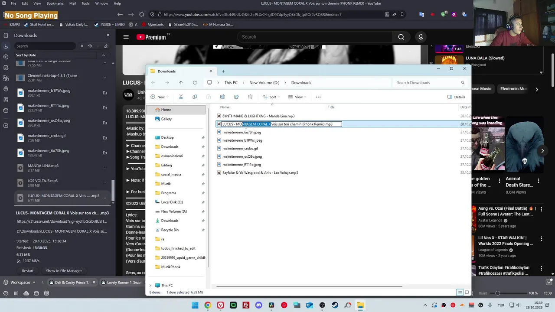Click the YouTube search input box

(x=315, y=37)
